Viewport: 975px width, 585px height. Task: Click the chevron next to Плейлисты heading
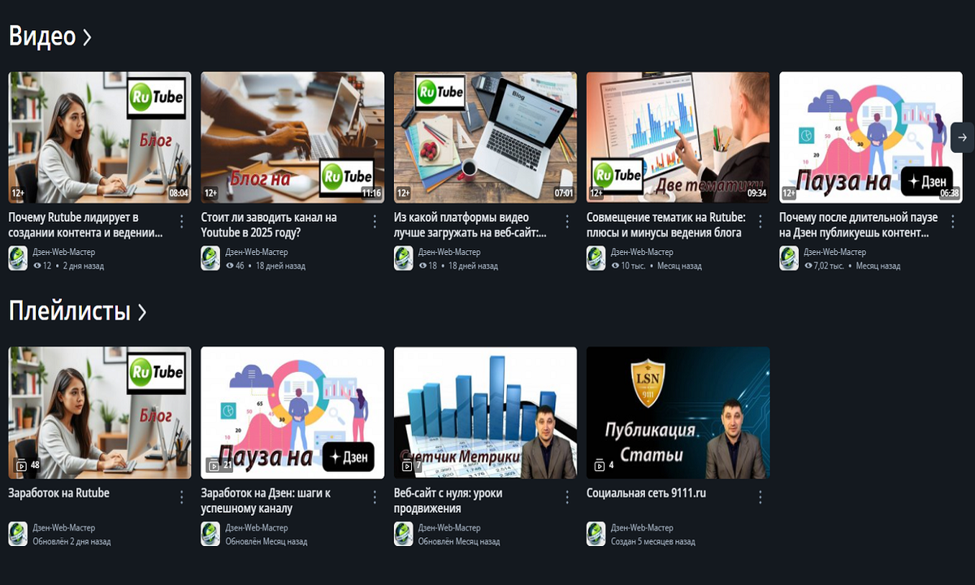(142, 312)
